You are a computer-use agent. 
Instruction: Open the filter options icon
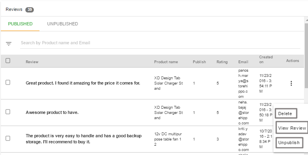[x=8, y=44]
